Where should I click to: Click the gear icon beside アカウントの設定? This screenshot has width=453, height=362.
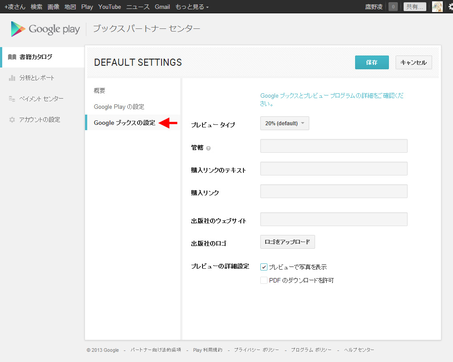point(12,119)
